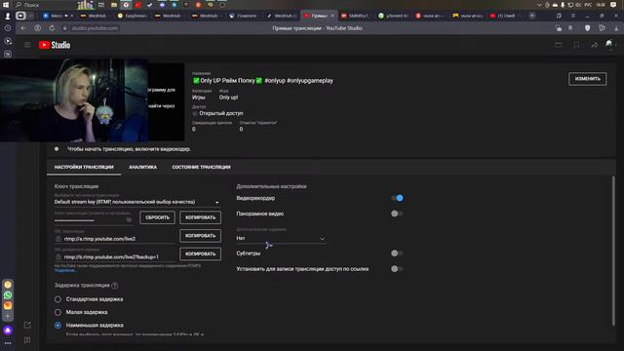The width and height of the screenshot is (624, 351).
Task: Open additional delay dropdown showing Нет
Action: (x=281, y=238)
